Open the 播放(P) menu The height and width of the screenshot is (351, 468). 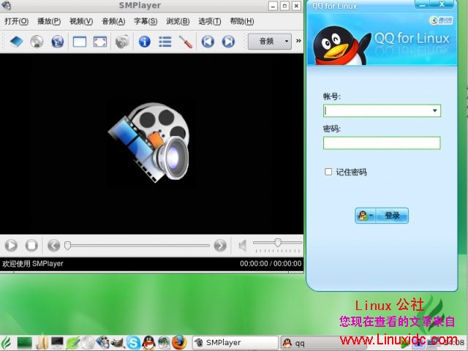click(49, 21)
